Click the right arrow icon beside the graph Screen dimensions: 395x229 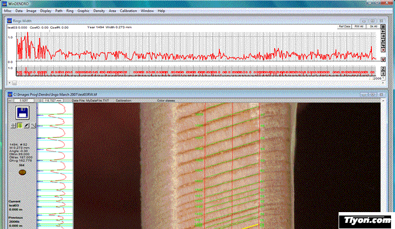(x=383, y=36)
